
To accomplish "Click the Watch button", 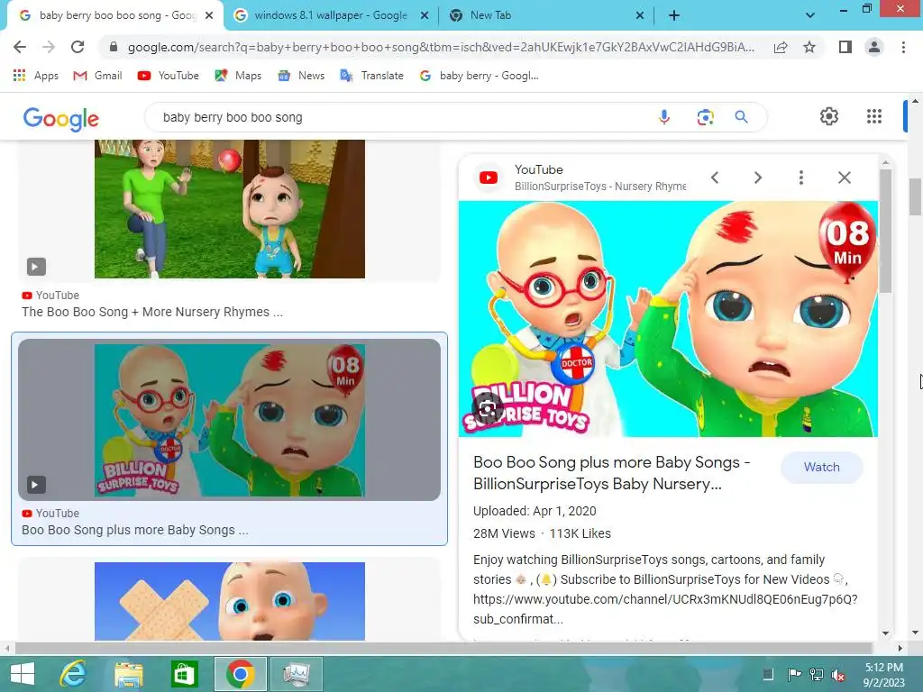I will 822,468.
